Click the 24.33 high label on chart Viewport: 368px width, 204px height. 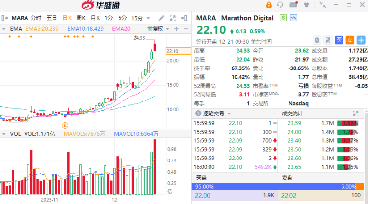click(x=139, y=38)
